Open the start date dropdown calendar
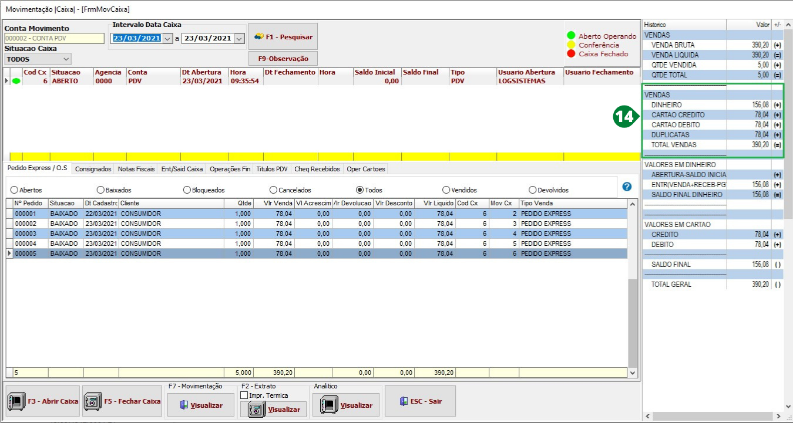This screenshot has height=423, width=793. coord(167,38)
